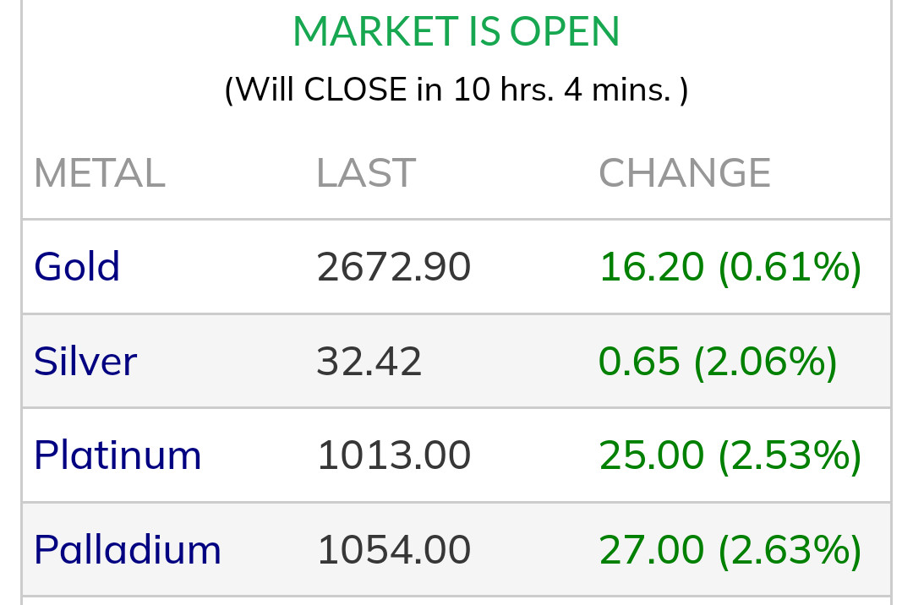This screenshot has height=605, width=913.
Task: Click Gold's change amount 16.20
Action: [651, 267]
